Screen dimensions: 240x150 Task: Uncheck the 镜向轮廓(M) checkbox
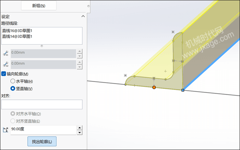[3, 74]
